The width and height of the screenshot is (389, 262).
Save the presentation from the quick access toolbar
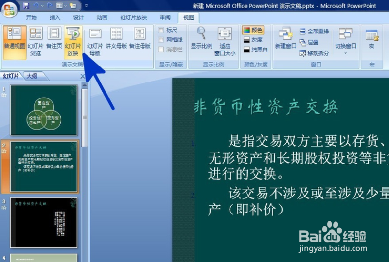[26, 5]
